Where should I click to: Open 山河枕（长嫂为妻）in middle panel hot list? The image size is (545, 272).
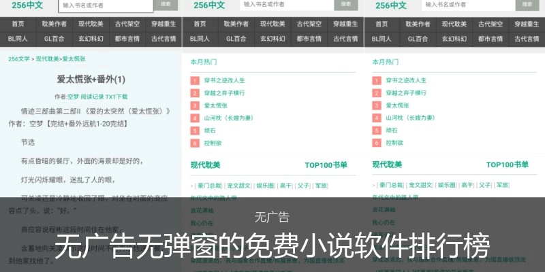pyautogui.click(x=229, y=118)
